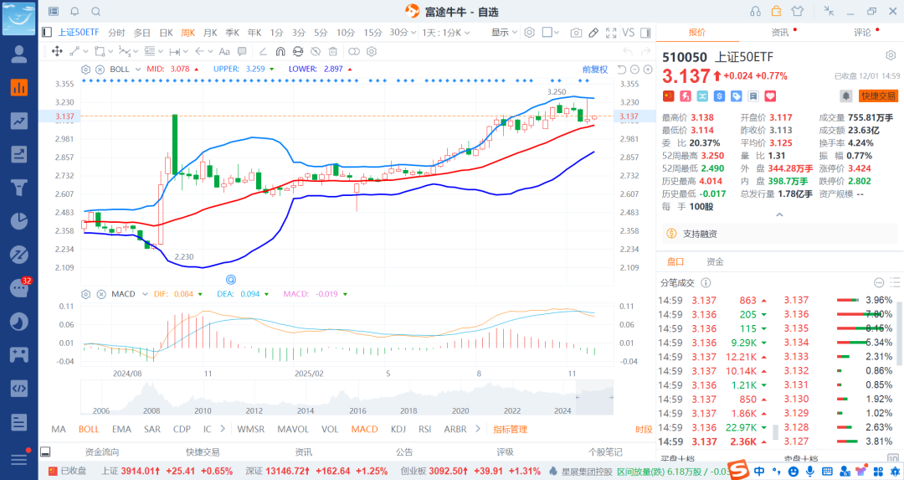Click the historical range slider thumbnail near 2024
This screenshot has height=480, width=904.
click(594, 398)
